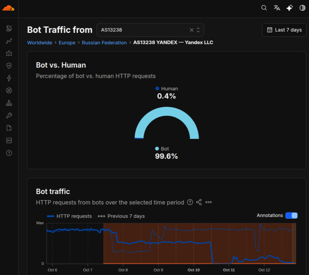
Task: Open the lightning bolt sidebar icon
Action: point(9,78)
